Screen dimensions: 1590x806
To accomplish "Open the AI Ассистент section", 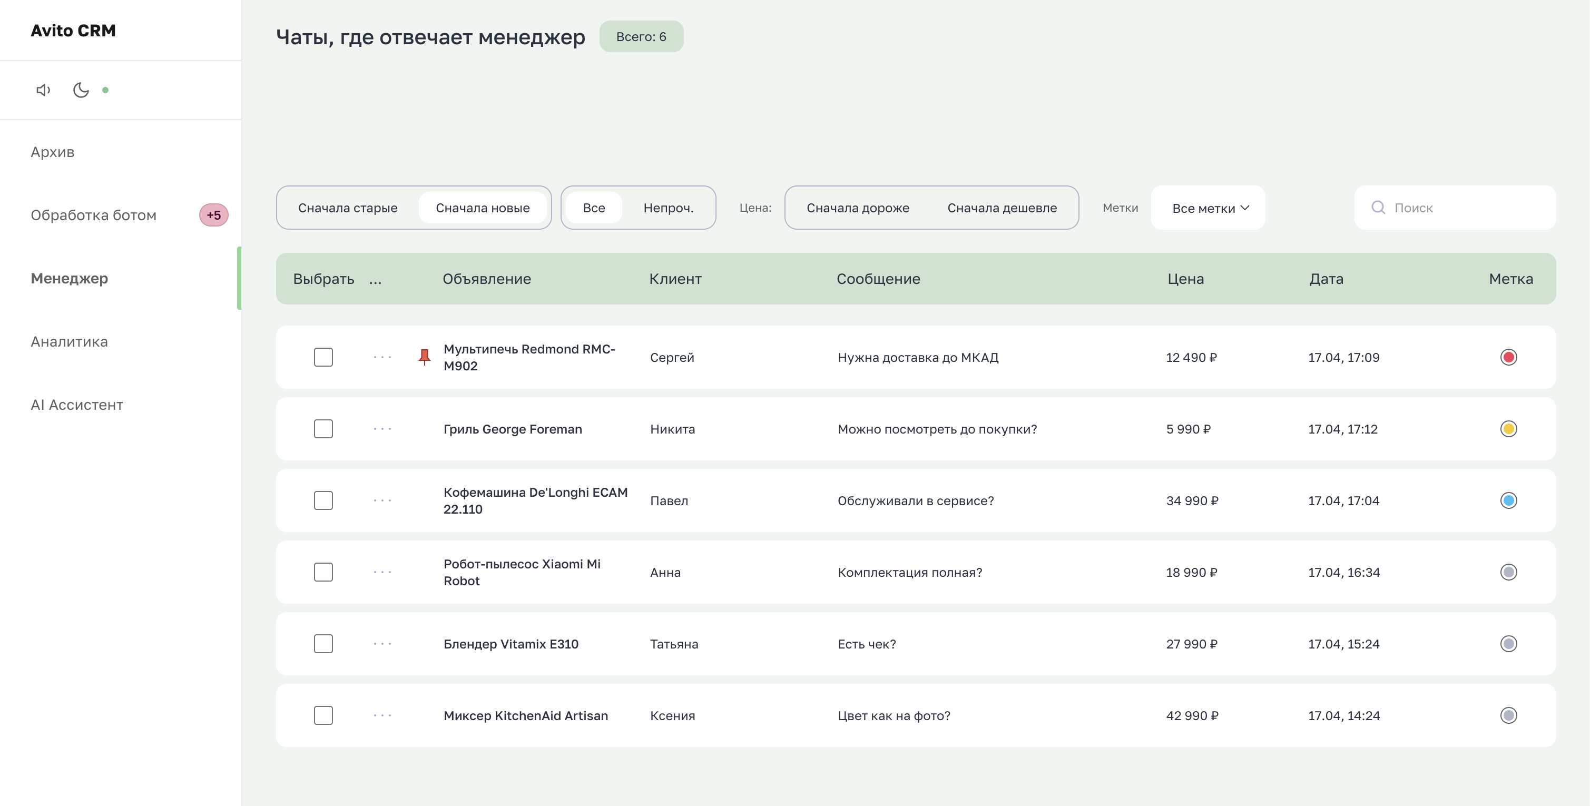I will coord(76,404).
